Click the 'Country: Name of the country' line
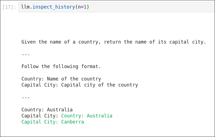The height and width of the screenshot is (137, 215). [61, 79]
